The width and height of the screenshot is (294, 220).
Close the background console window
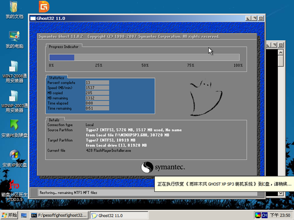pyautogui.click(x=281, y=45)
